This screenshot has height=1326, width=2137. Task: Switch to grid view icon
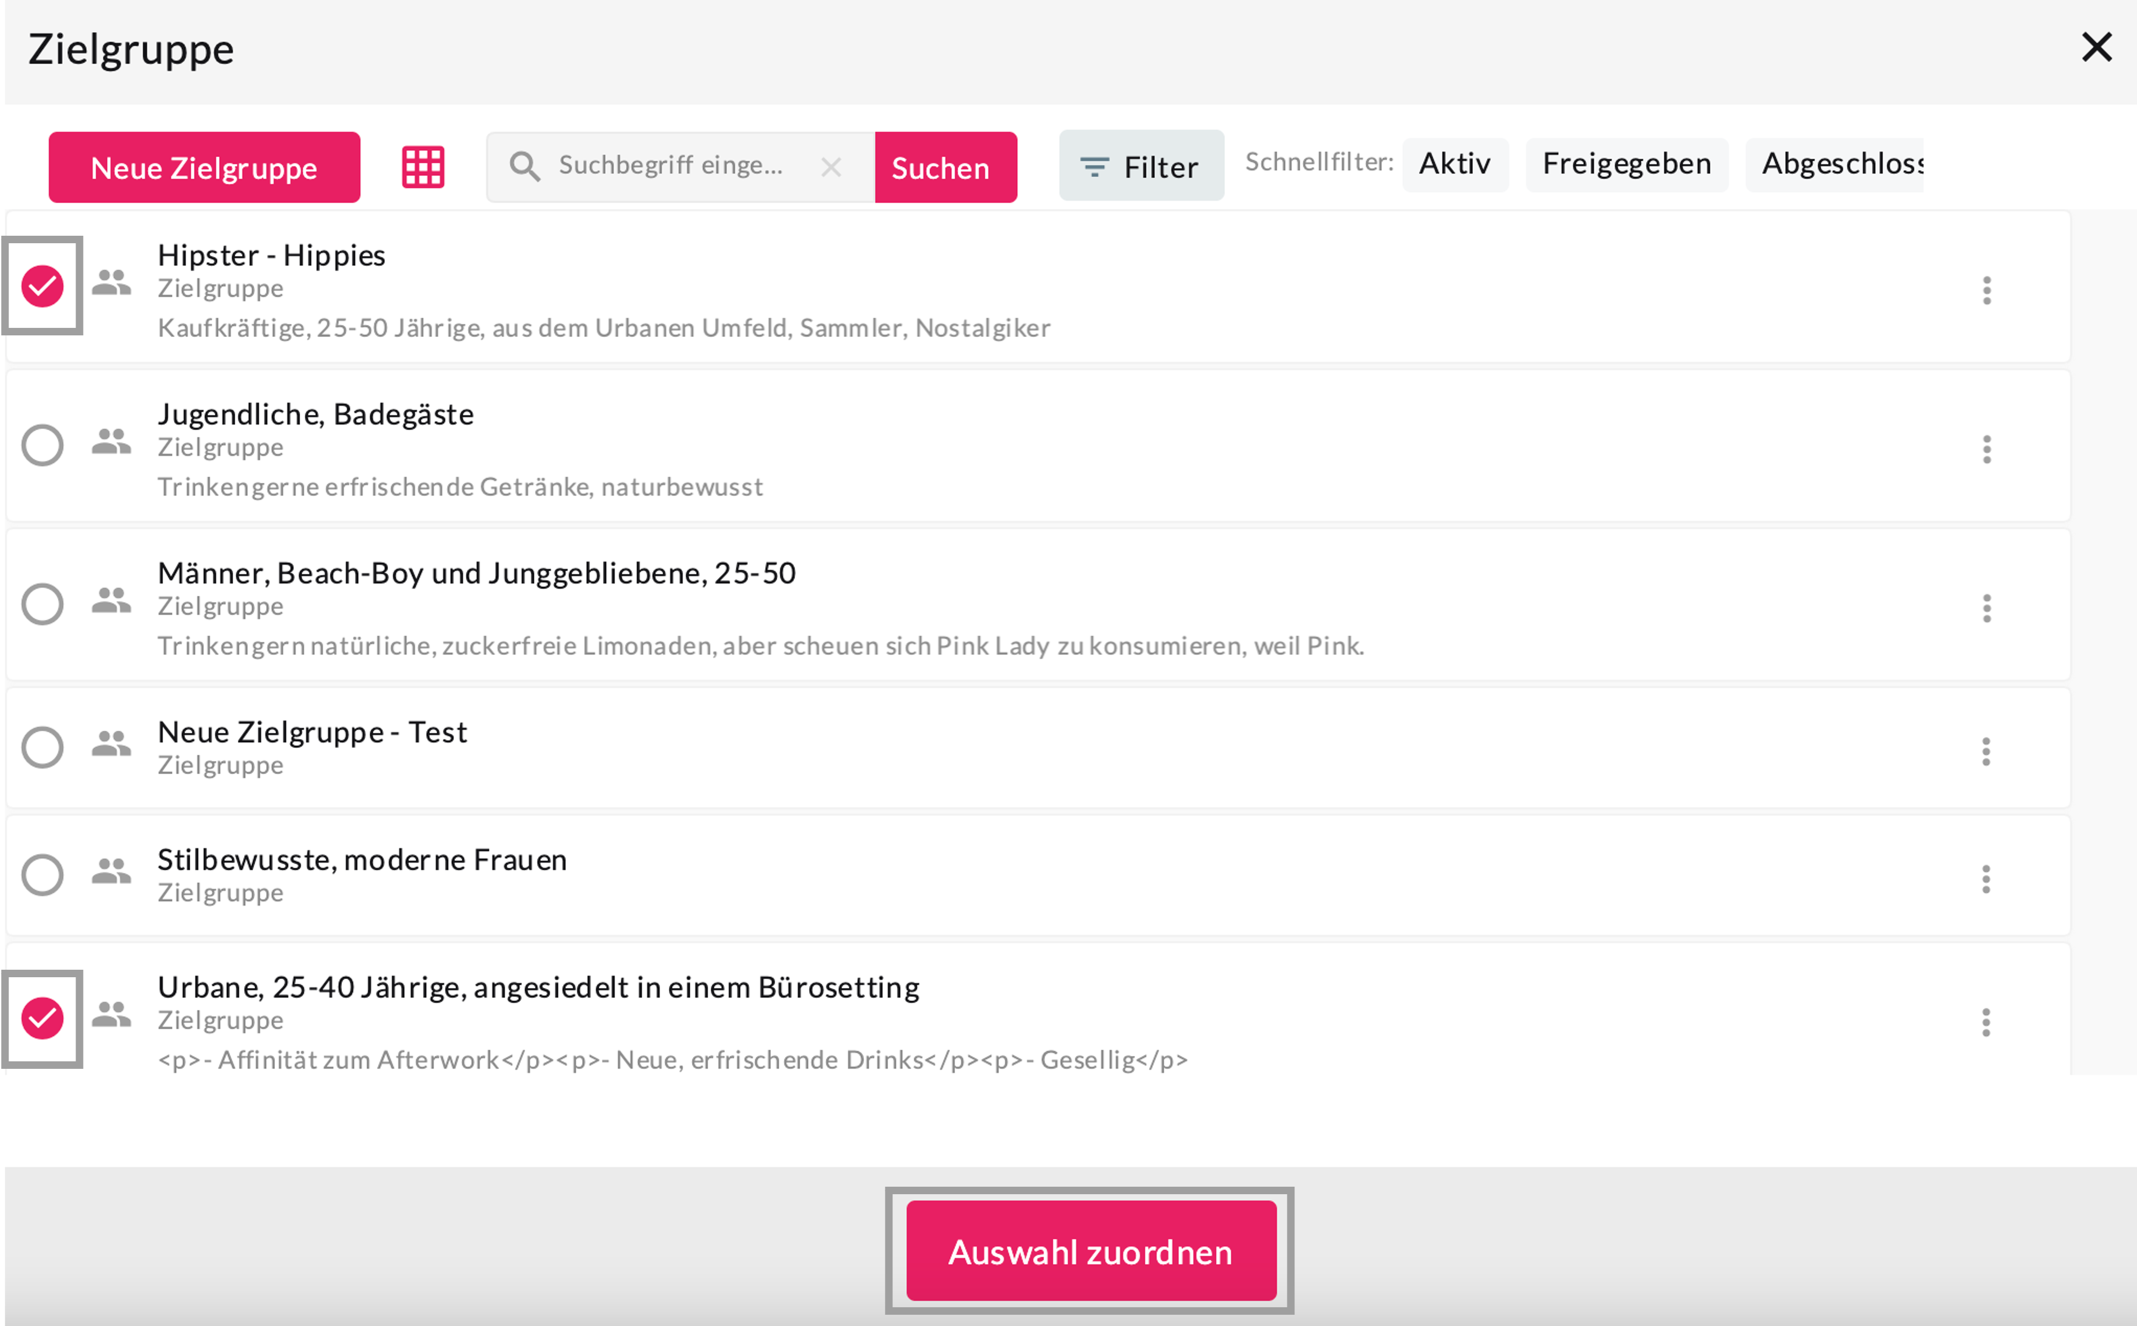tap(423, 167)
